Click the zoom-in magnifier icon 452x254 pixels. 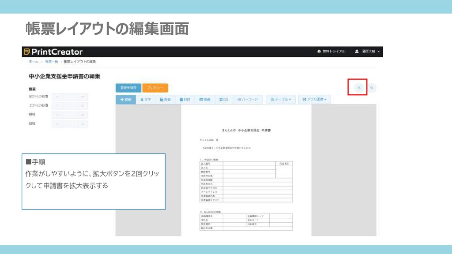click(x=359, y=88)
